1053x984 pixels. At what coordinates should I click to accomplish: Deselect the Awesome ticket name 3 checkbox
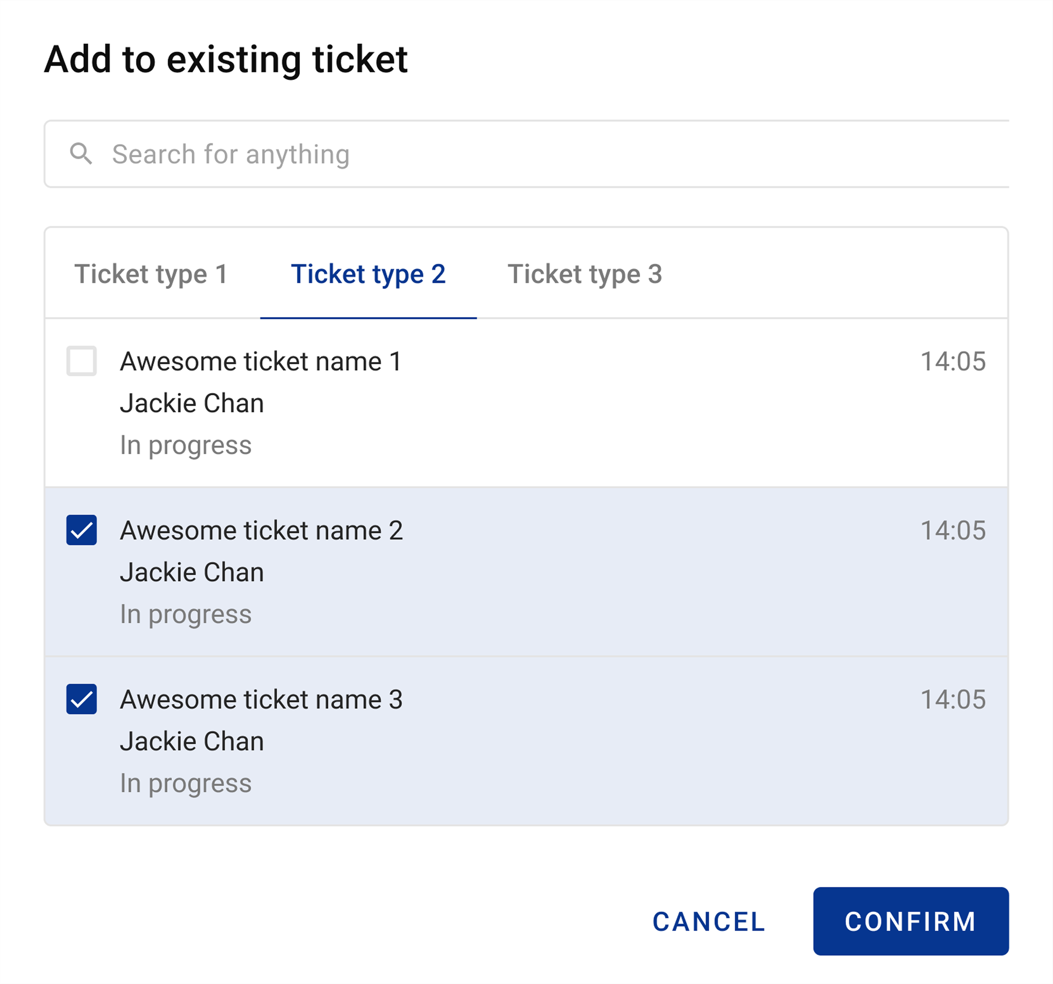[81, 699]
